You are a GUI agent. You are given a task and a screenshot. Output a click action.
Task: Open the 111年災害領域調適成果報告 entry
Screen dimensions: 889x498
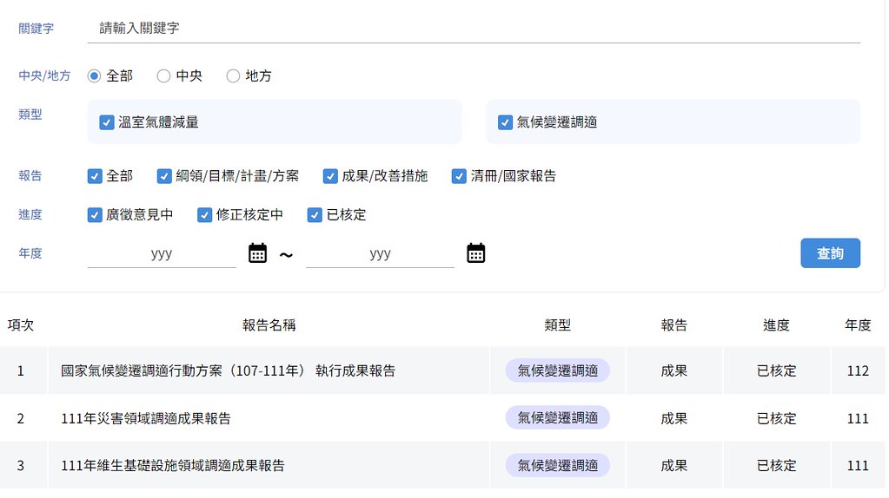[146, 419]
